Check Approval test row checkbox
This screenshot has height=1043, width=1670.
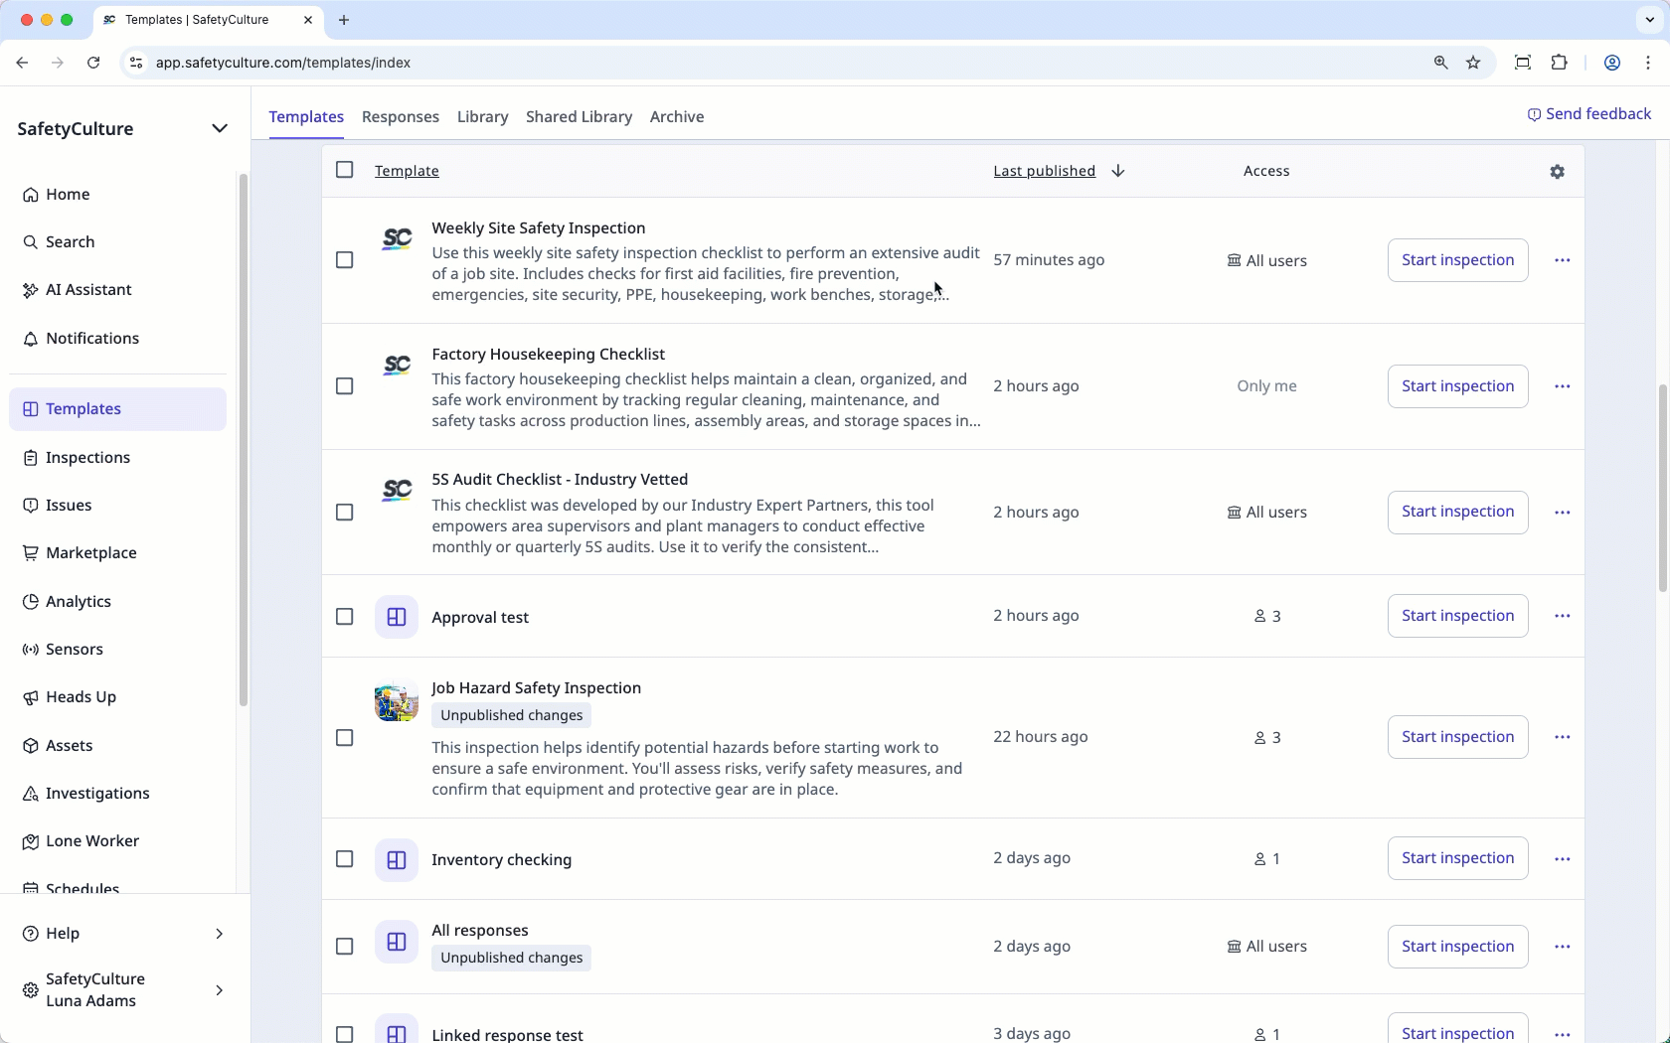(344, 617)
